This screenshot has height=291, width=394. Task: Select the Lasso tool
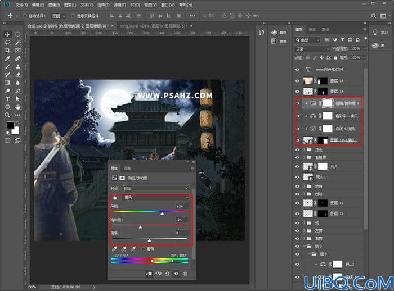pos(7,42)
